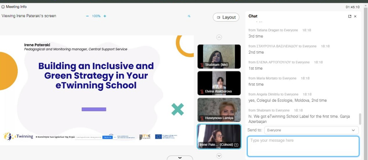The image size is (368, 160).
Task: Click the chat panel scrollbar
Action: click(360, 118)
